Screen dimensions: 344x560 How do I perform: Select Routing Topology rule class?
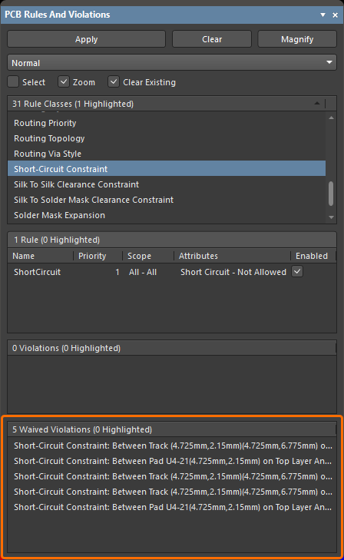point(167,138)
